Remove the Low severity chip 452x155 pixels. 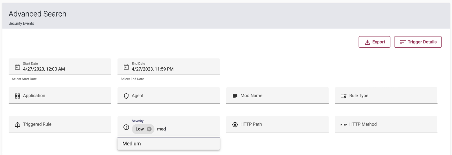pyautogui.click(x=149, y=129)
